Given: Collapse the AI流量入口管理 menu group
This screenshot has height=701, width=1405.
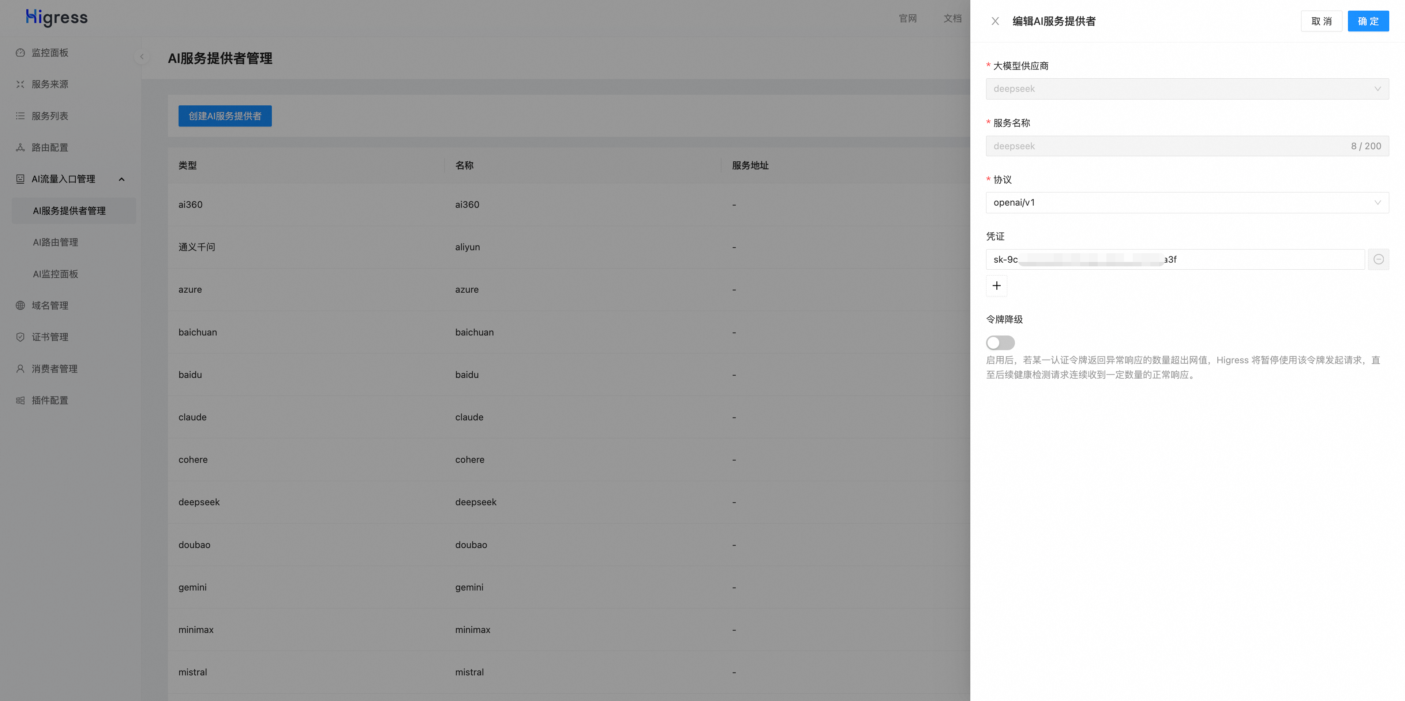Looking at the screenshot, I should pos(121,180).
